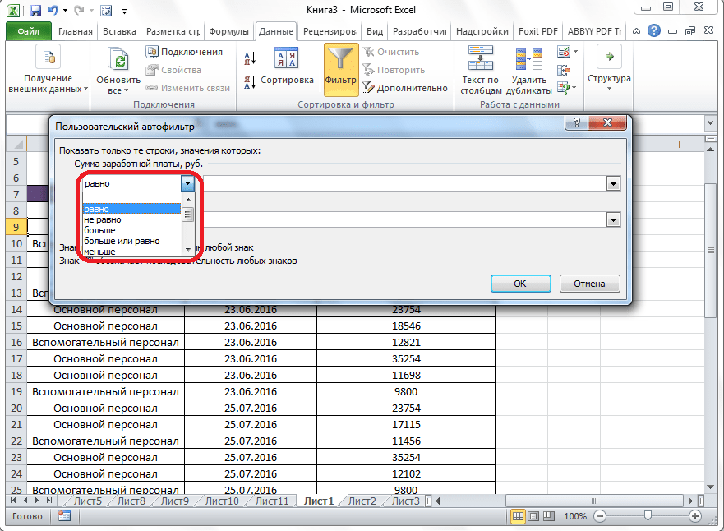The height and width of the screenshot is (531, 724).
Task: Choose 'больше или равно' from the dropdown list
Action: click(x=122, y=241)
